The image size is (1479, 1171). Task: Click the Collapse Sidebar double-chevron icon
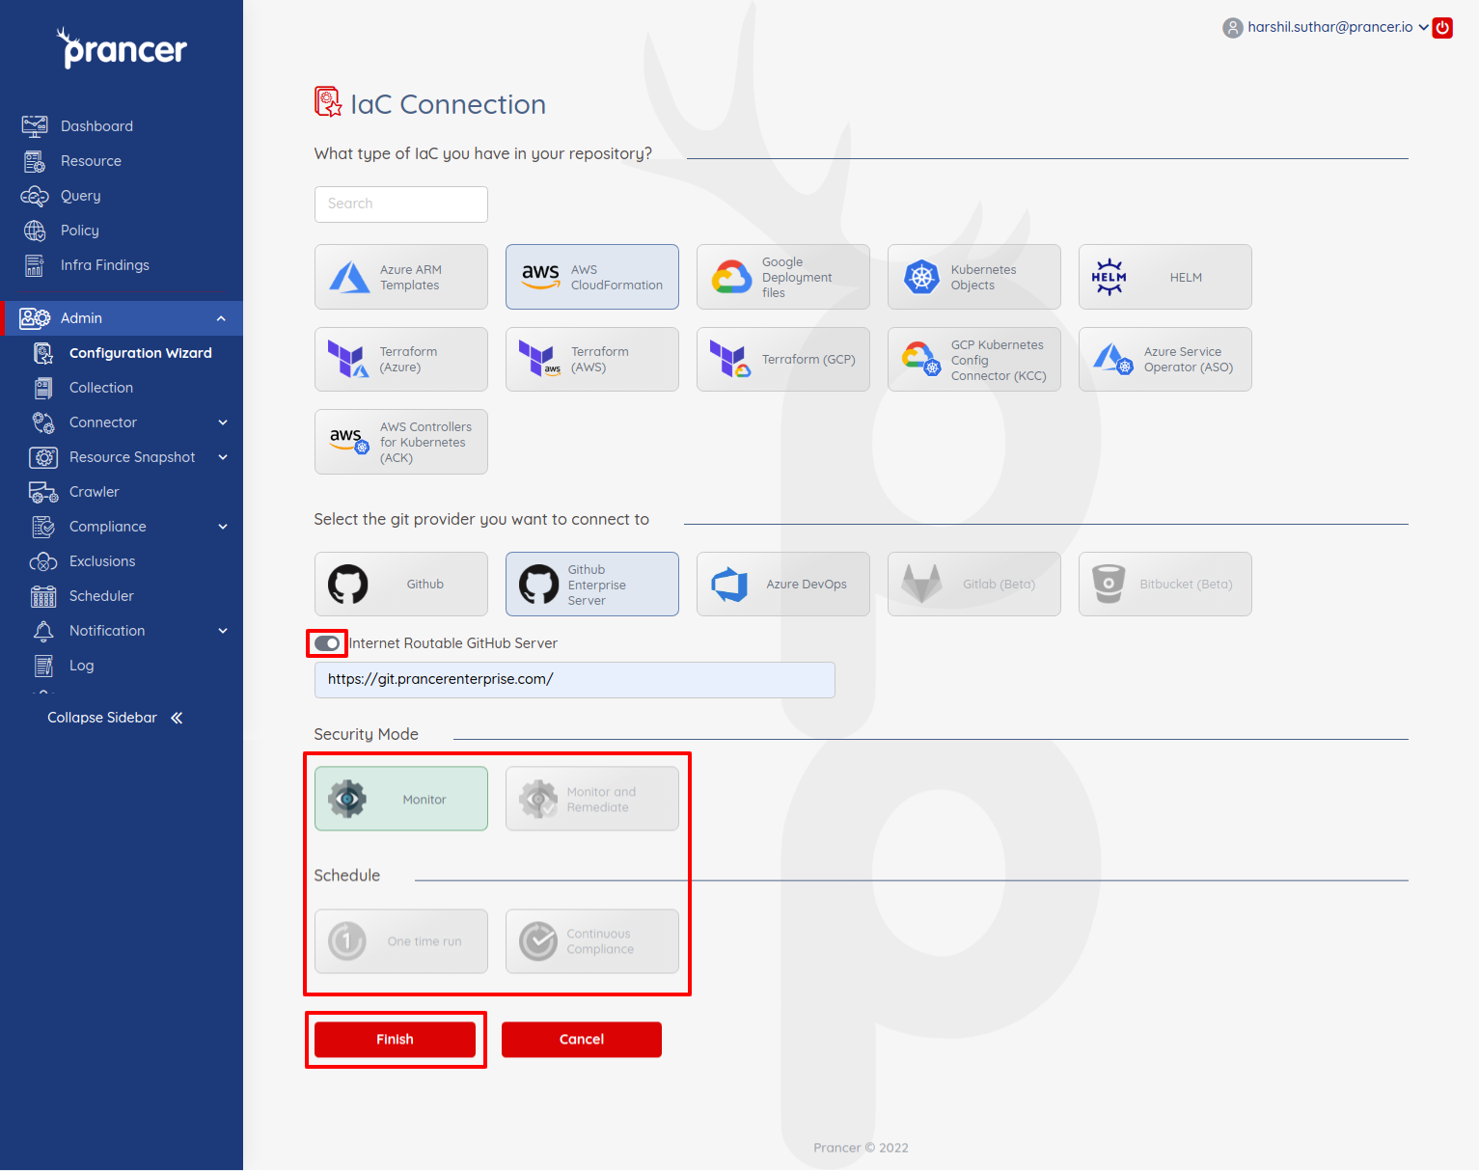(177, 718)
